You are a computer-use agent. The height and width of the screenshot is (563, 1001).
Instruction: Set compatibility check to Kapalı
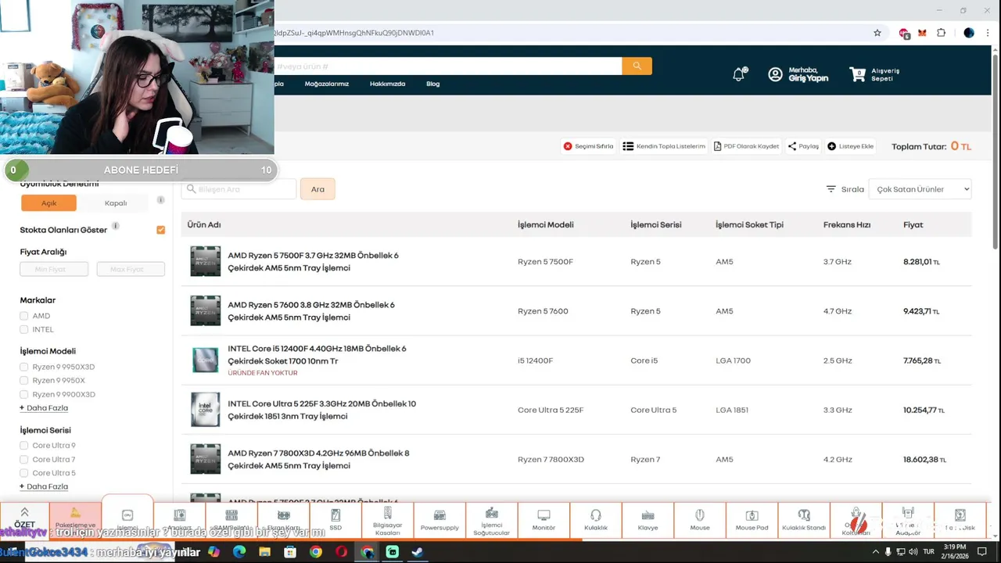point(116,203)
